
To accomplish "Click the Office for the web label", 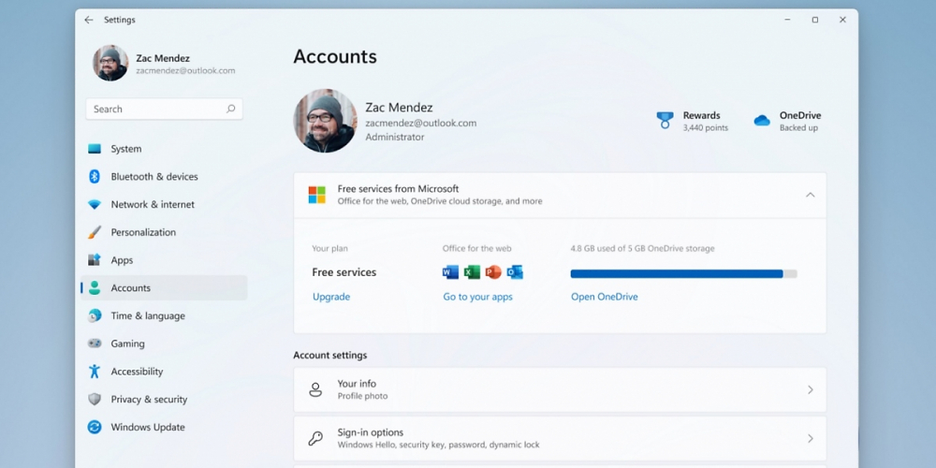I will tap(476, 248).
